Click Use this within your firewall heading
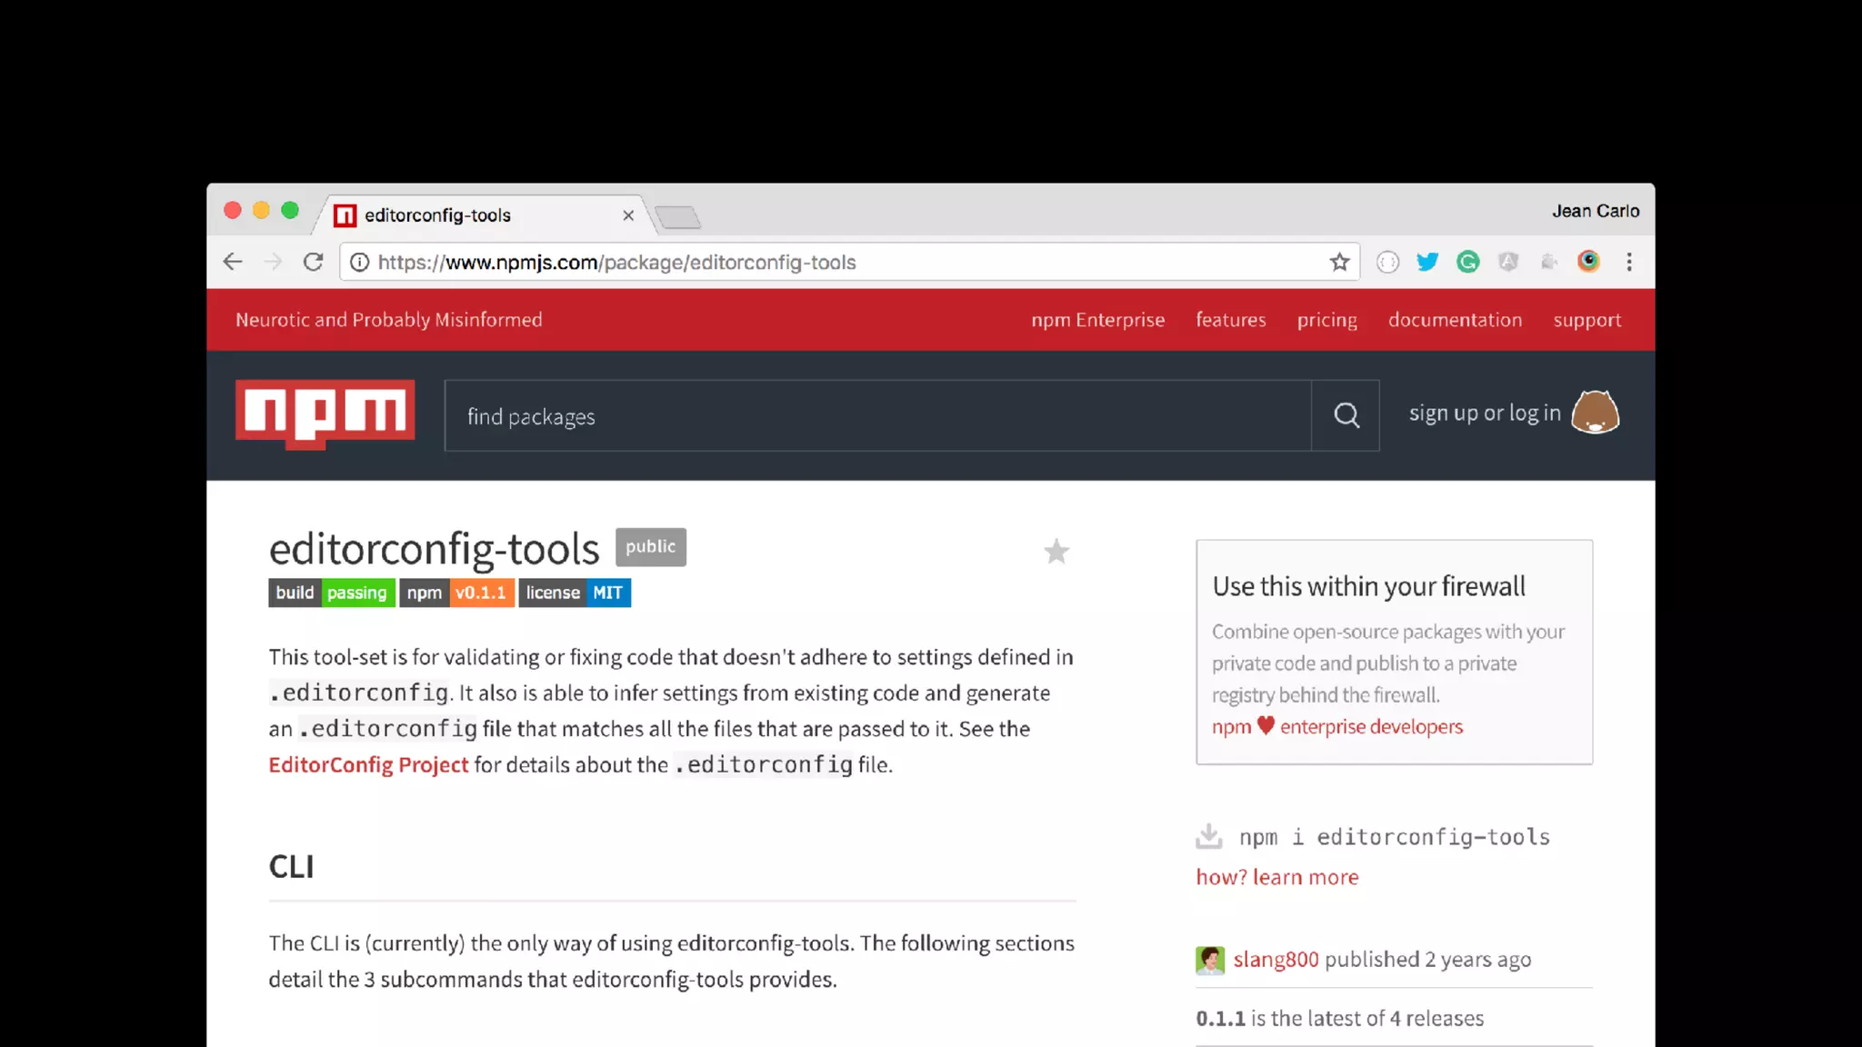Image resolution: width=1862 pixels, height=1047 pixels. [x=1368, y=587]
